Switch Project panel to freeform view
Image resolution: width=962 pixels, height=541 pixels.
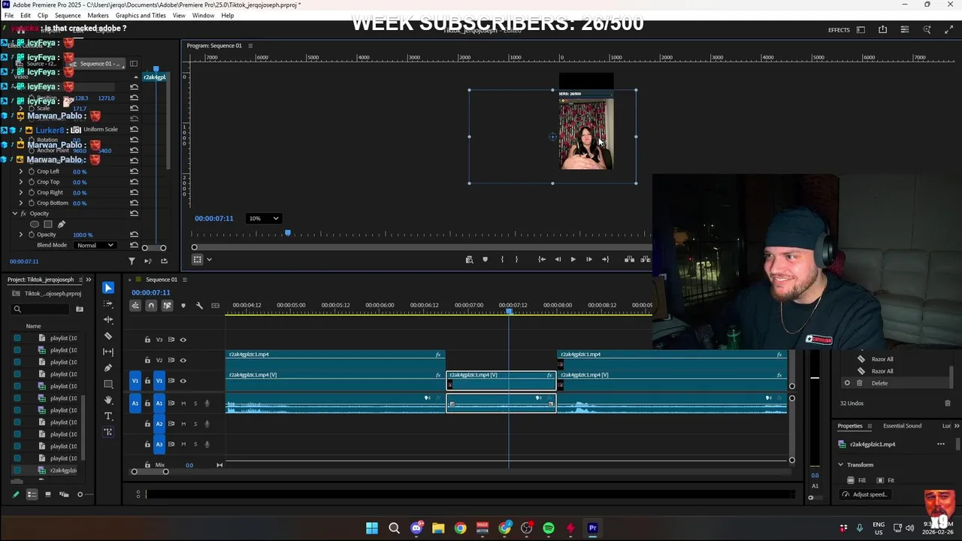coord(64,494)
